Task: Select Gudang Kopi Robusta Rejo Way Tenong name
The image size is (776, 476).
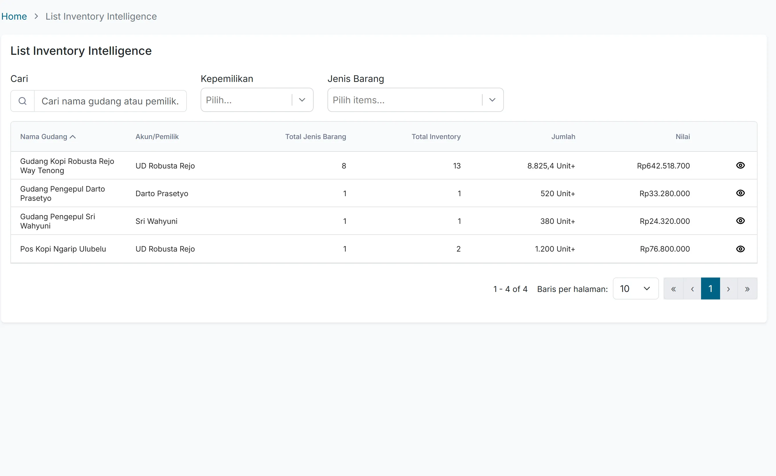Action: coord(67,166)
